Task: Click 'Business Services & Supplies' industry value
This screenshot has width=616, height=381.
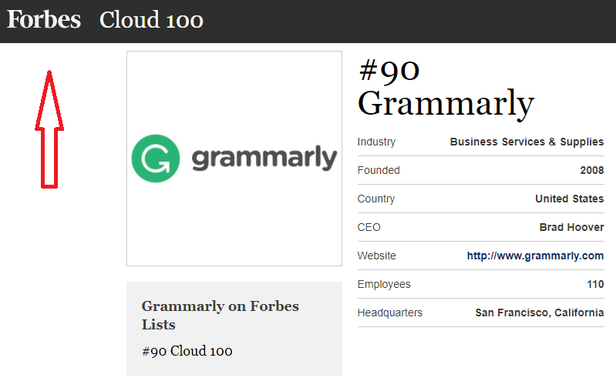Action: click(527, 142)
